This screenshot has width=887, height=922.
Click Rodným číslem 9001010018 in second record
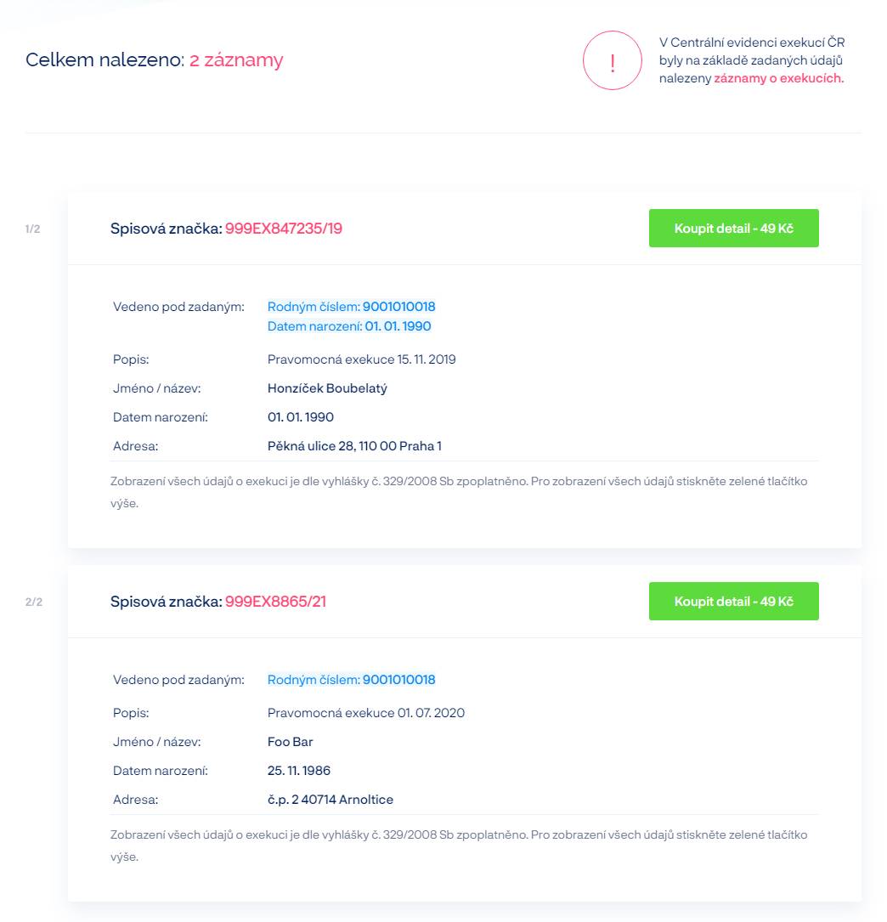click(351, 680)
